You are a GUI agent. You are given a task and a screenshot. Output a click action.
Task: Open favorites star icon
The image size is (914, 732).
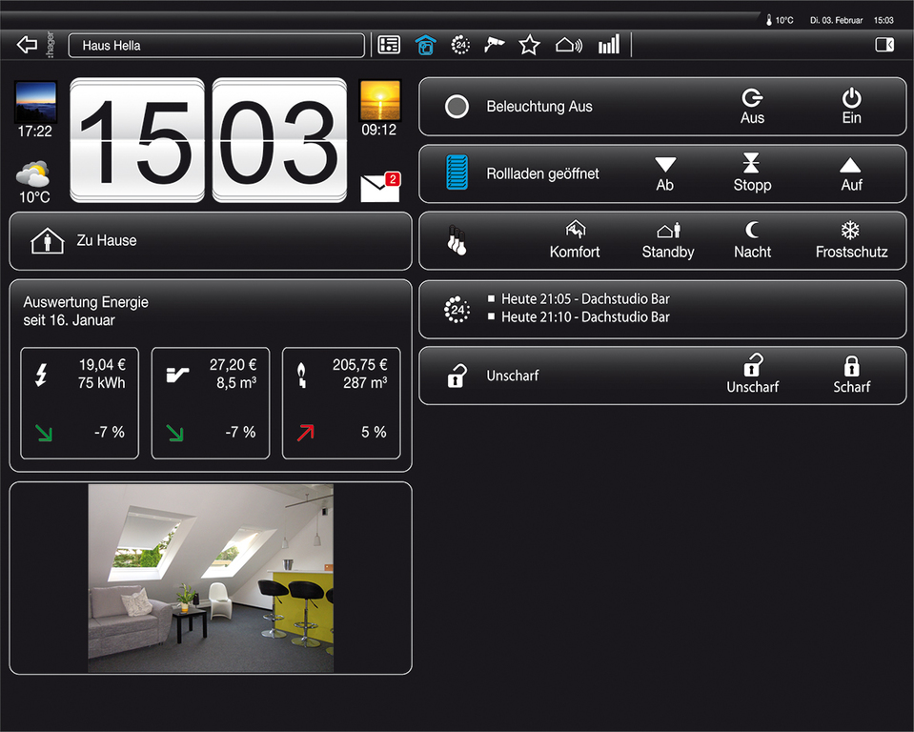(x=529, y=45)
